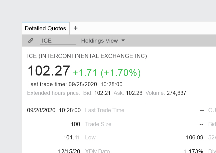Open the Holdings View dropdown

pyautogui.click(x=100, y=41)
